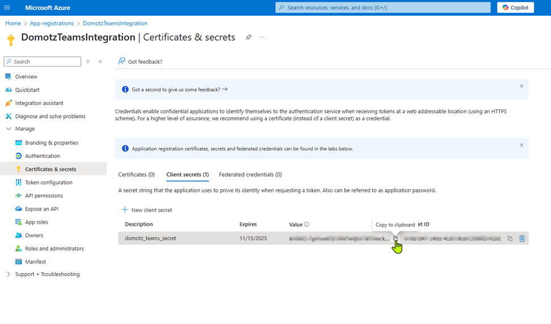The width and height of the screenshot is (551, 324).
Task: Click the global search resources field
Action: (x=383, y=7)
